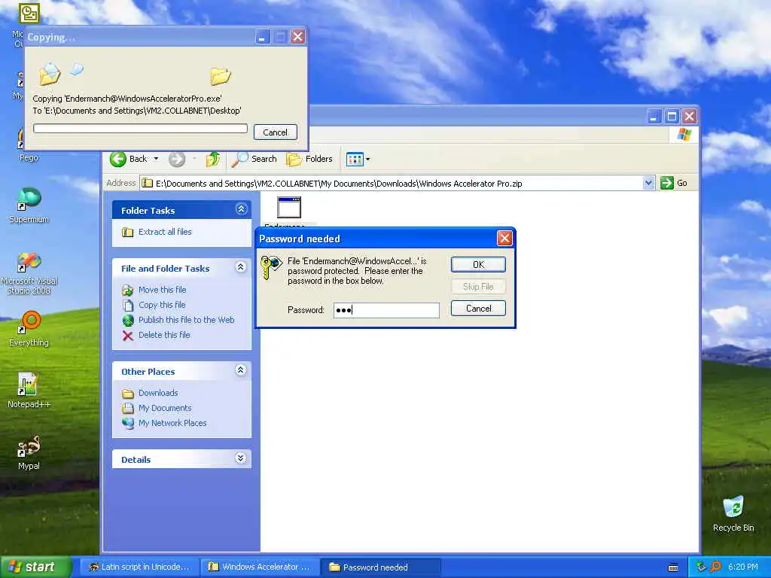The image size is (771, 578).
Task: Toggle the Folders pane button
Action: click(x=309, y=159)
